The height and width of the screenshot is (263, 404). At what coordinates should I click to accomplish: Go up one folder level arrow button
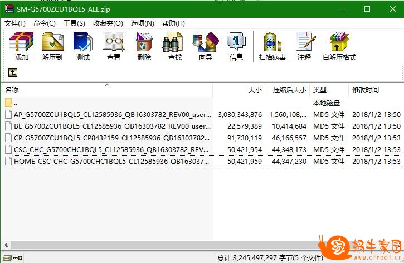click(13, 72)
